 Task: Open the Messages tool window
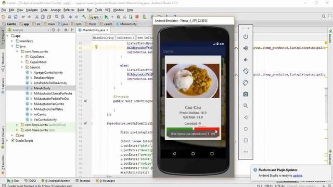coord(105,181)
